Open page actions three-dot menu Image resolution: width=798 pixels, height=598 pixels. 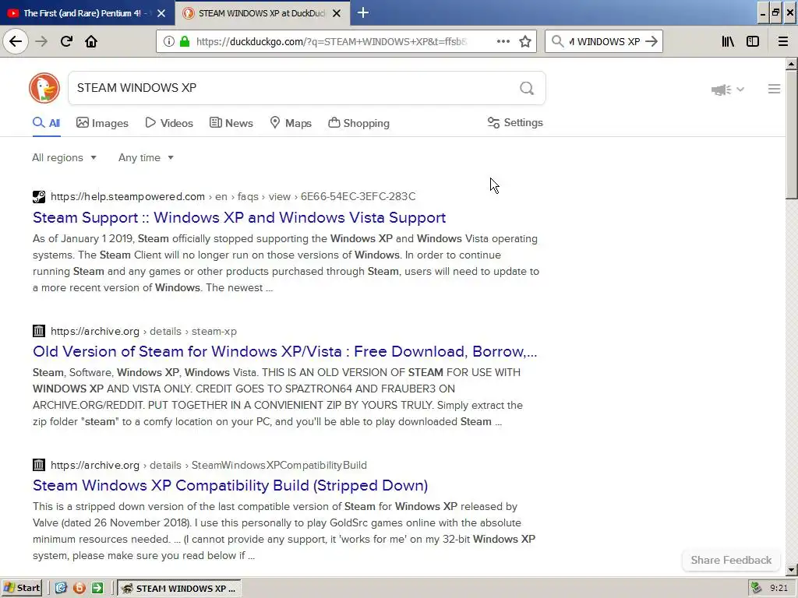click(x=503, y=41)
